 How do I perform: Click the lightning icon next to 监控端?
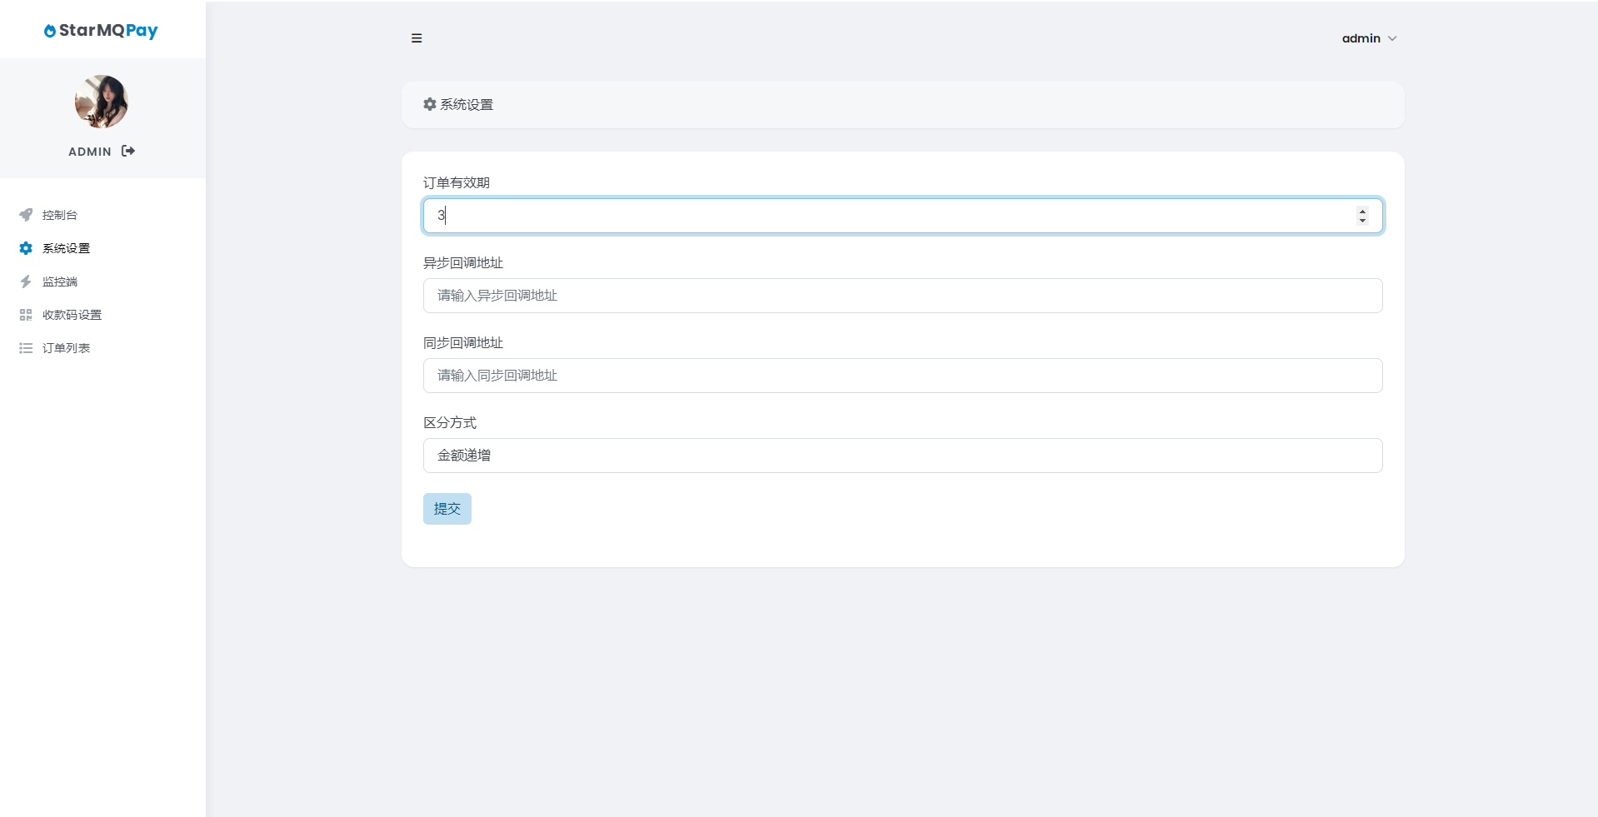(26, 281)
